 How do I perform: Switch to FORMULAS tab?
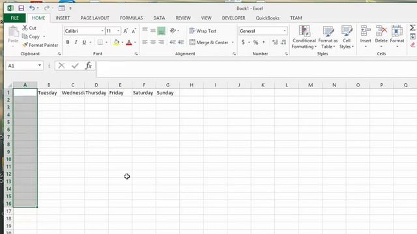(132, 18)
